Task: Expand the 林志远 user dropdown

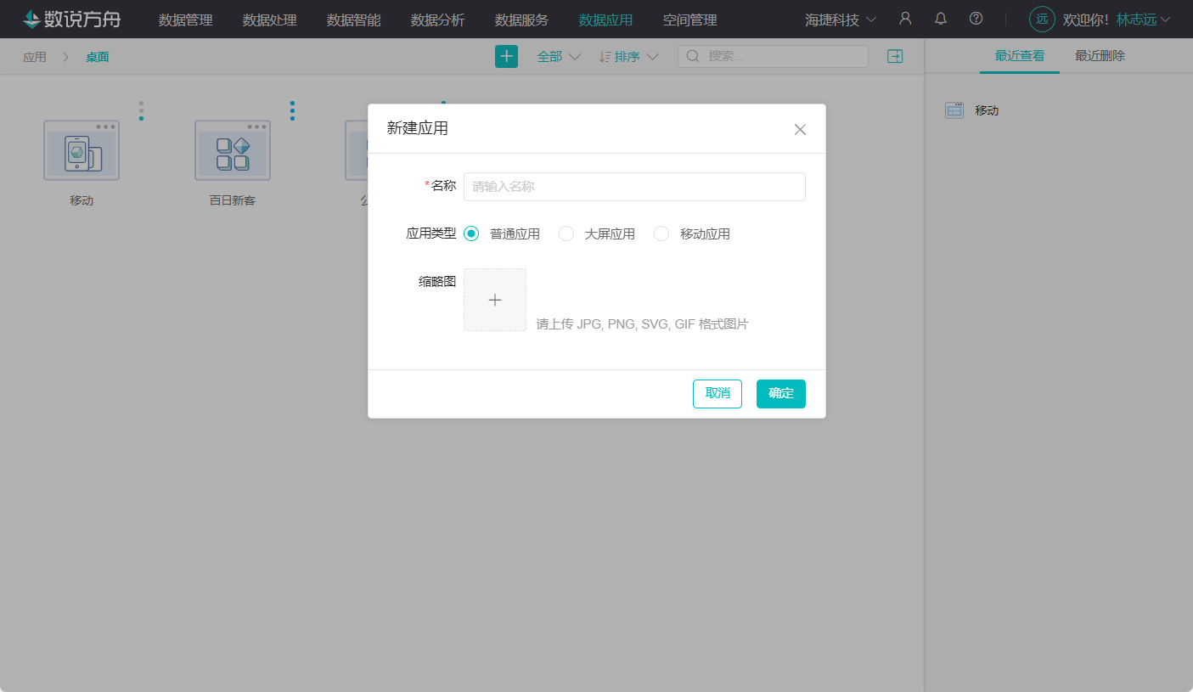Action: tap(1143, 20)
